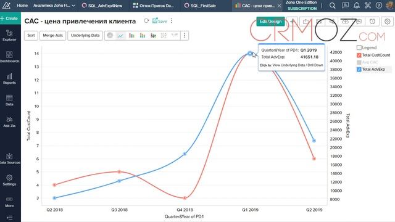This screenshot has height=222, width=395.
Task: Click Quarter&Year of PD1 axis label
Action: (184, 216)
